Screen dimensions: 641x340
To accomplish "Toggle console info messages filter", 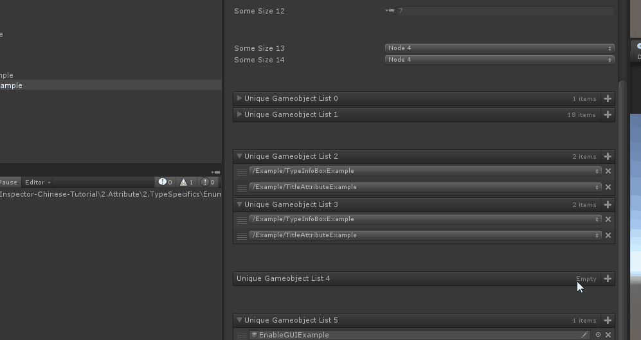I will coord(165,182).
